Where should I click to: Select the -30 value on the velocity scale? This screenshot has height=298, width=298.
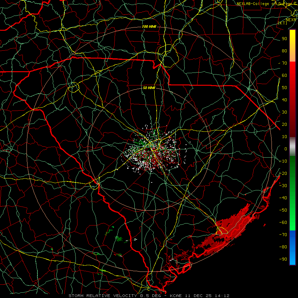click(283, 186)
